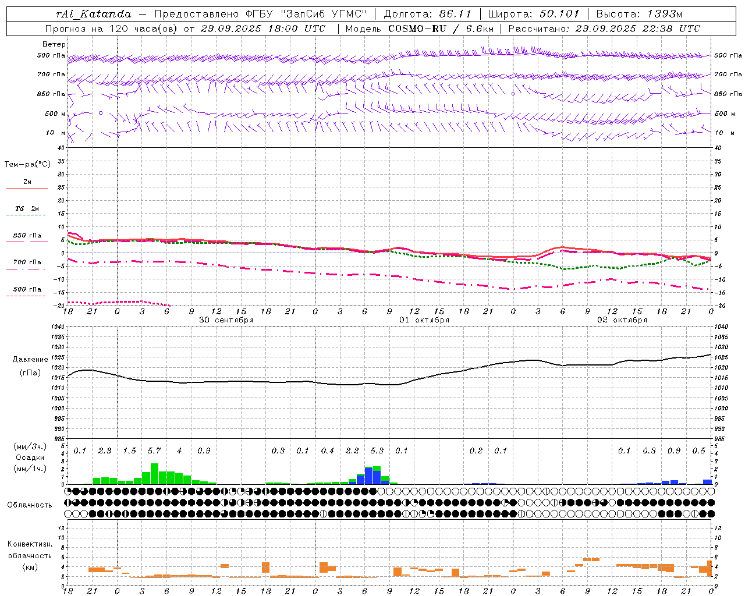Viewport: 745px width, 596px height.
Task: Click the '(км)' convective cloud unit label
Action: click(x=30, y=567)
